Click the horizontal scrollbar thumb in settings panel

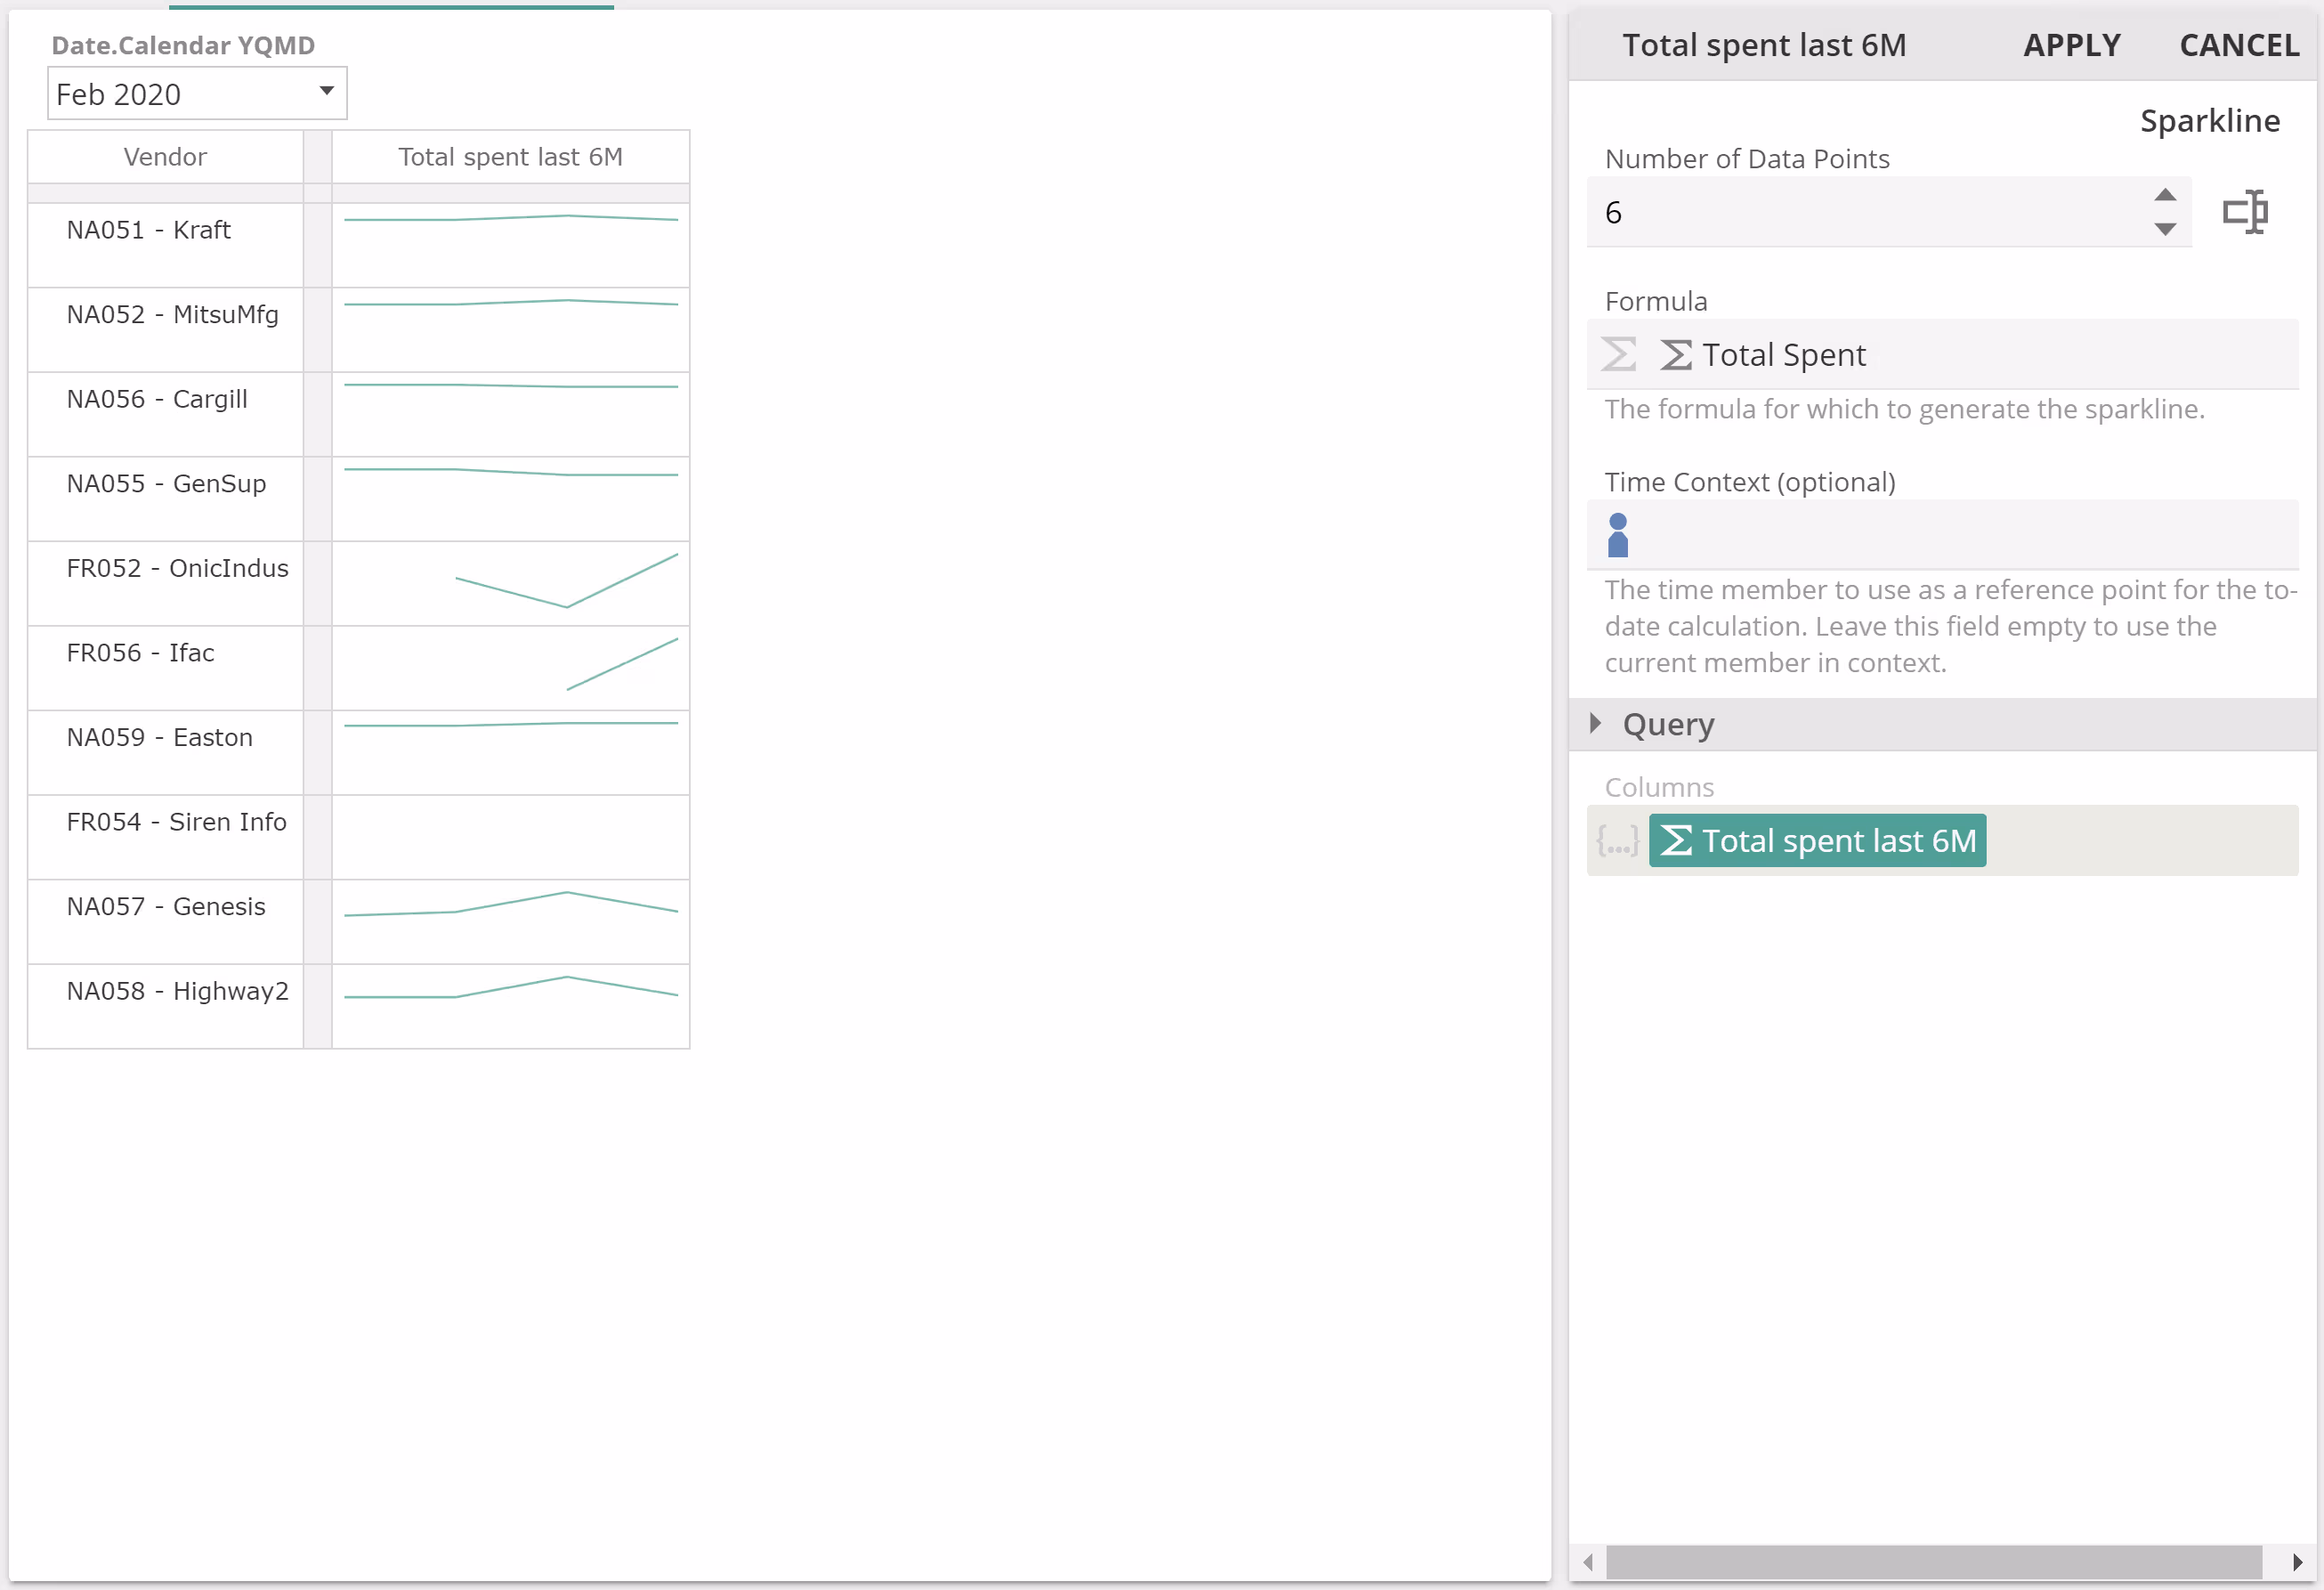1932,1562
